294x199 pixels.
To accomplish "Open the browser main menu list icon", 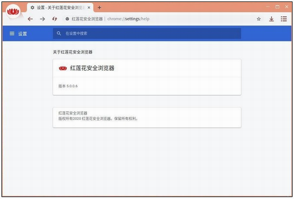I will pyautogui.click(x=284, y=19).
